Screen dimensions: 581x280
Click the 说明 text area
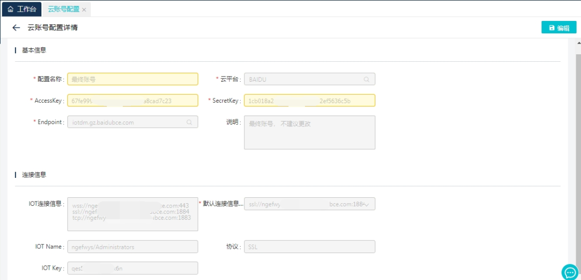point(309,132)
